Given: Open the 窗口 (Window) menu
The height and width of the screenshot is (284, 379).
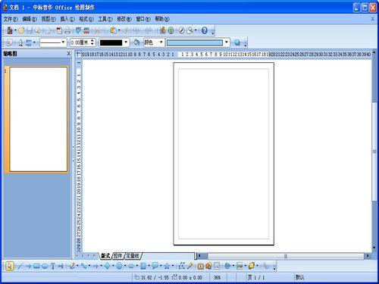Looking at the screenshot, I should pos(143,19).
